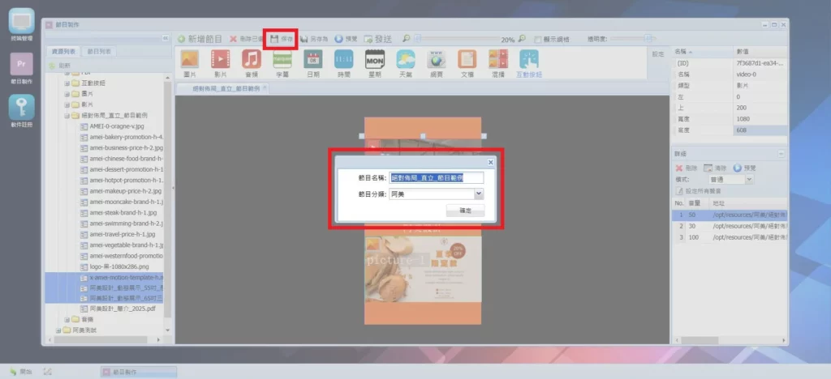
Task: Select the 星期 weekday component icon
Action: 374,59
